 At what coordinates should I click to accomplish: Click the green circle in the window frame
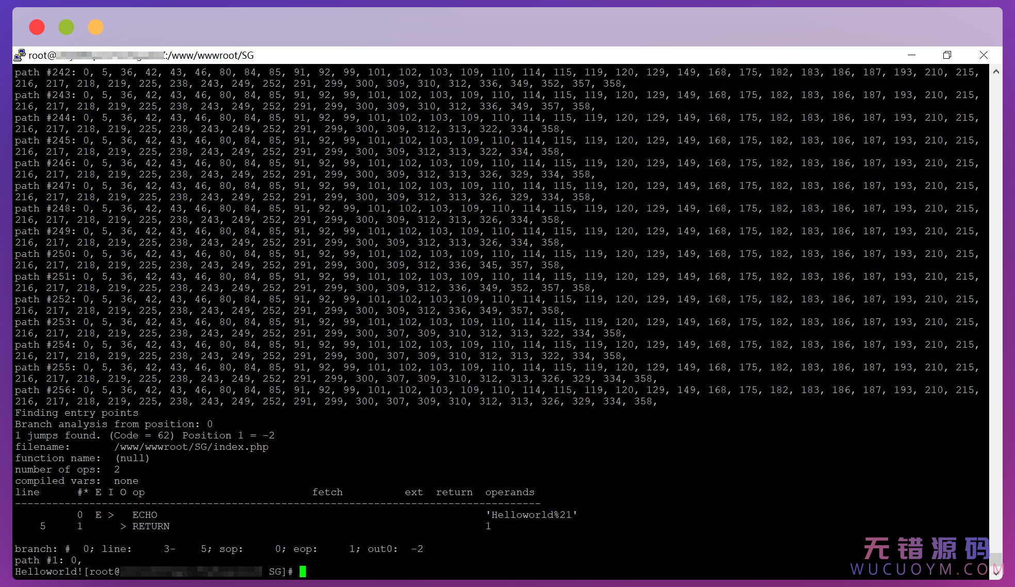(x=66, y=27)
